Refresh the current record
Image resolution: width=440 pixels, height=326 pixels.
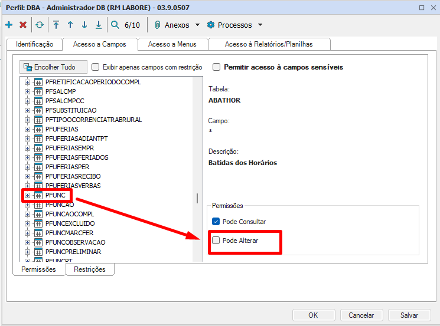tap(40, 25)
